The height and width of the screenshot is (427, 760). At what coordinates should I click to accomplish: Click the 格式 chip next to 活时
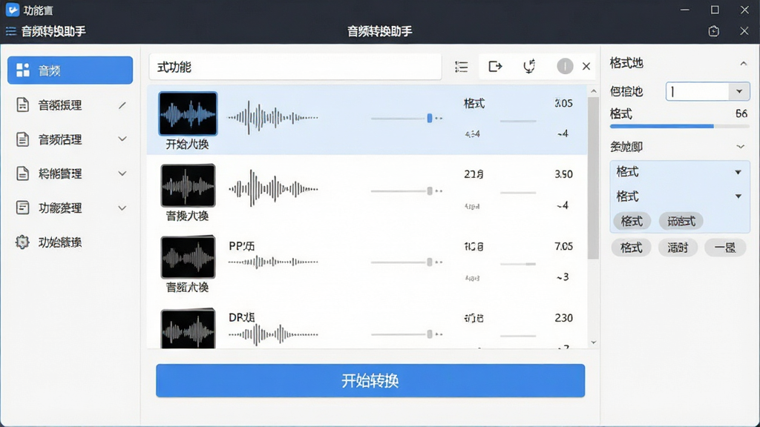(631, 248)
